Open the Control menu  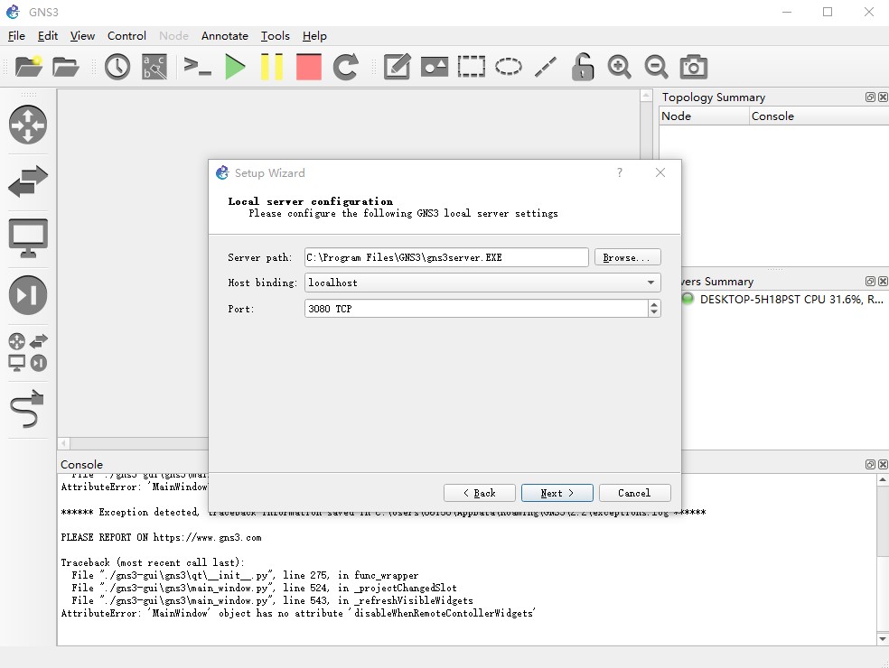126,36
